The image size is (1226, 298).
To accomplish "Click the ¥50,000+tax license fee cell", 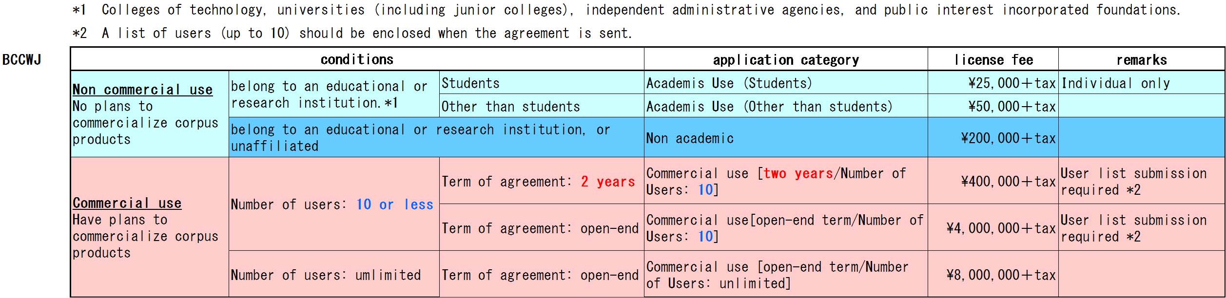I will [1012, 107].
